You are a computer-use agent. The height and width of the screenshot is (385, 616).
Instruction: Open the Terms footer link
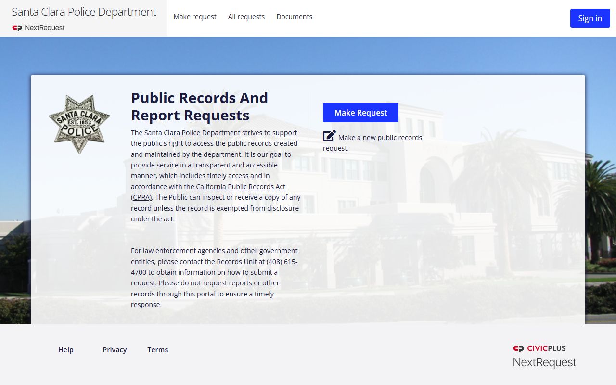pyautogui.click(x=158, y=350)
